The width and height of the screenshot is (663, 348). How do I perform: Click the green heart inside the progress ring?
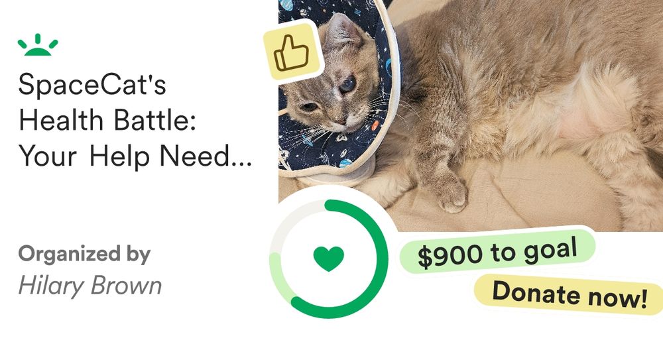click(329, 259)
